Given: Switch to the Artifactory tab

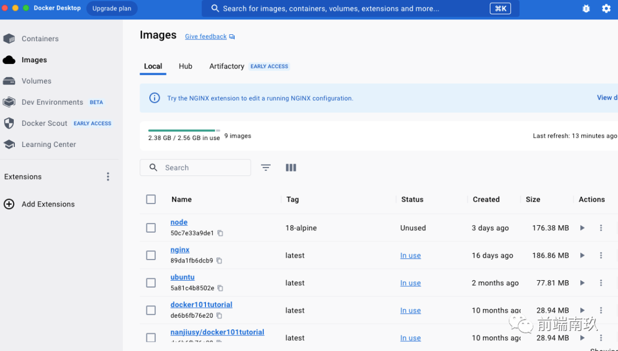Looking at the screenshot, I should coord(227,66).
